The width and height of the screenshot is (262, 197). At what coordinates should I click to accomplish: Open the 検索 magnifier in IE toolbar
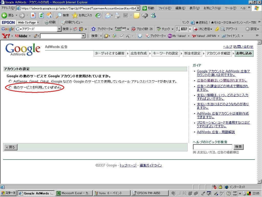coord(59,15)
